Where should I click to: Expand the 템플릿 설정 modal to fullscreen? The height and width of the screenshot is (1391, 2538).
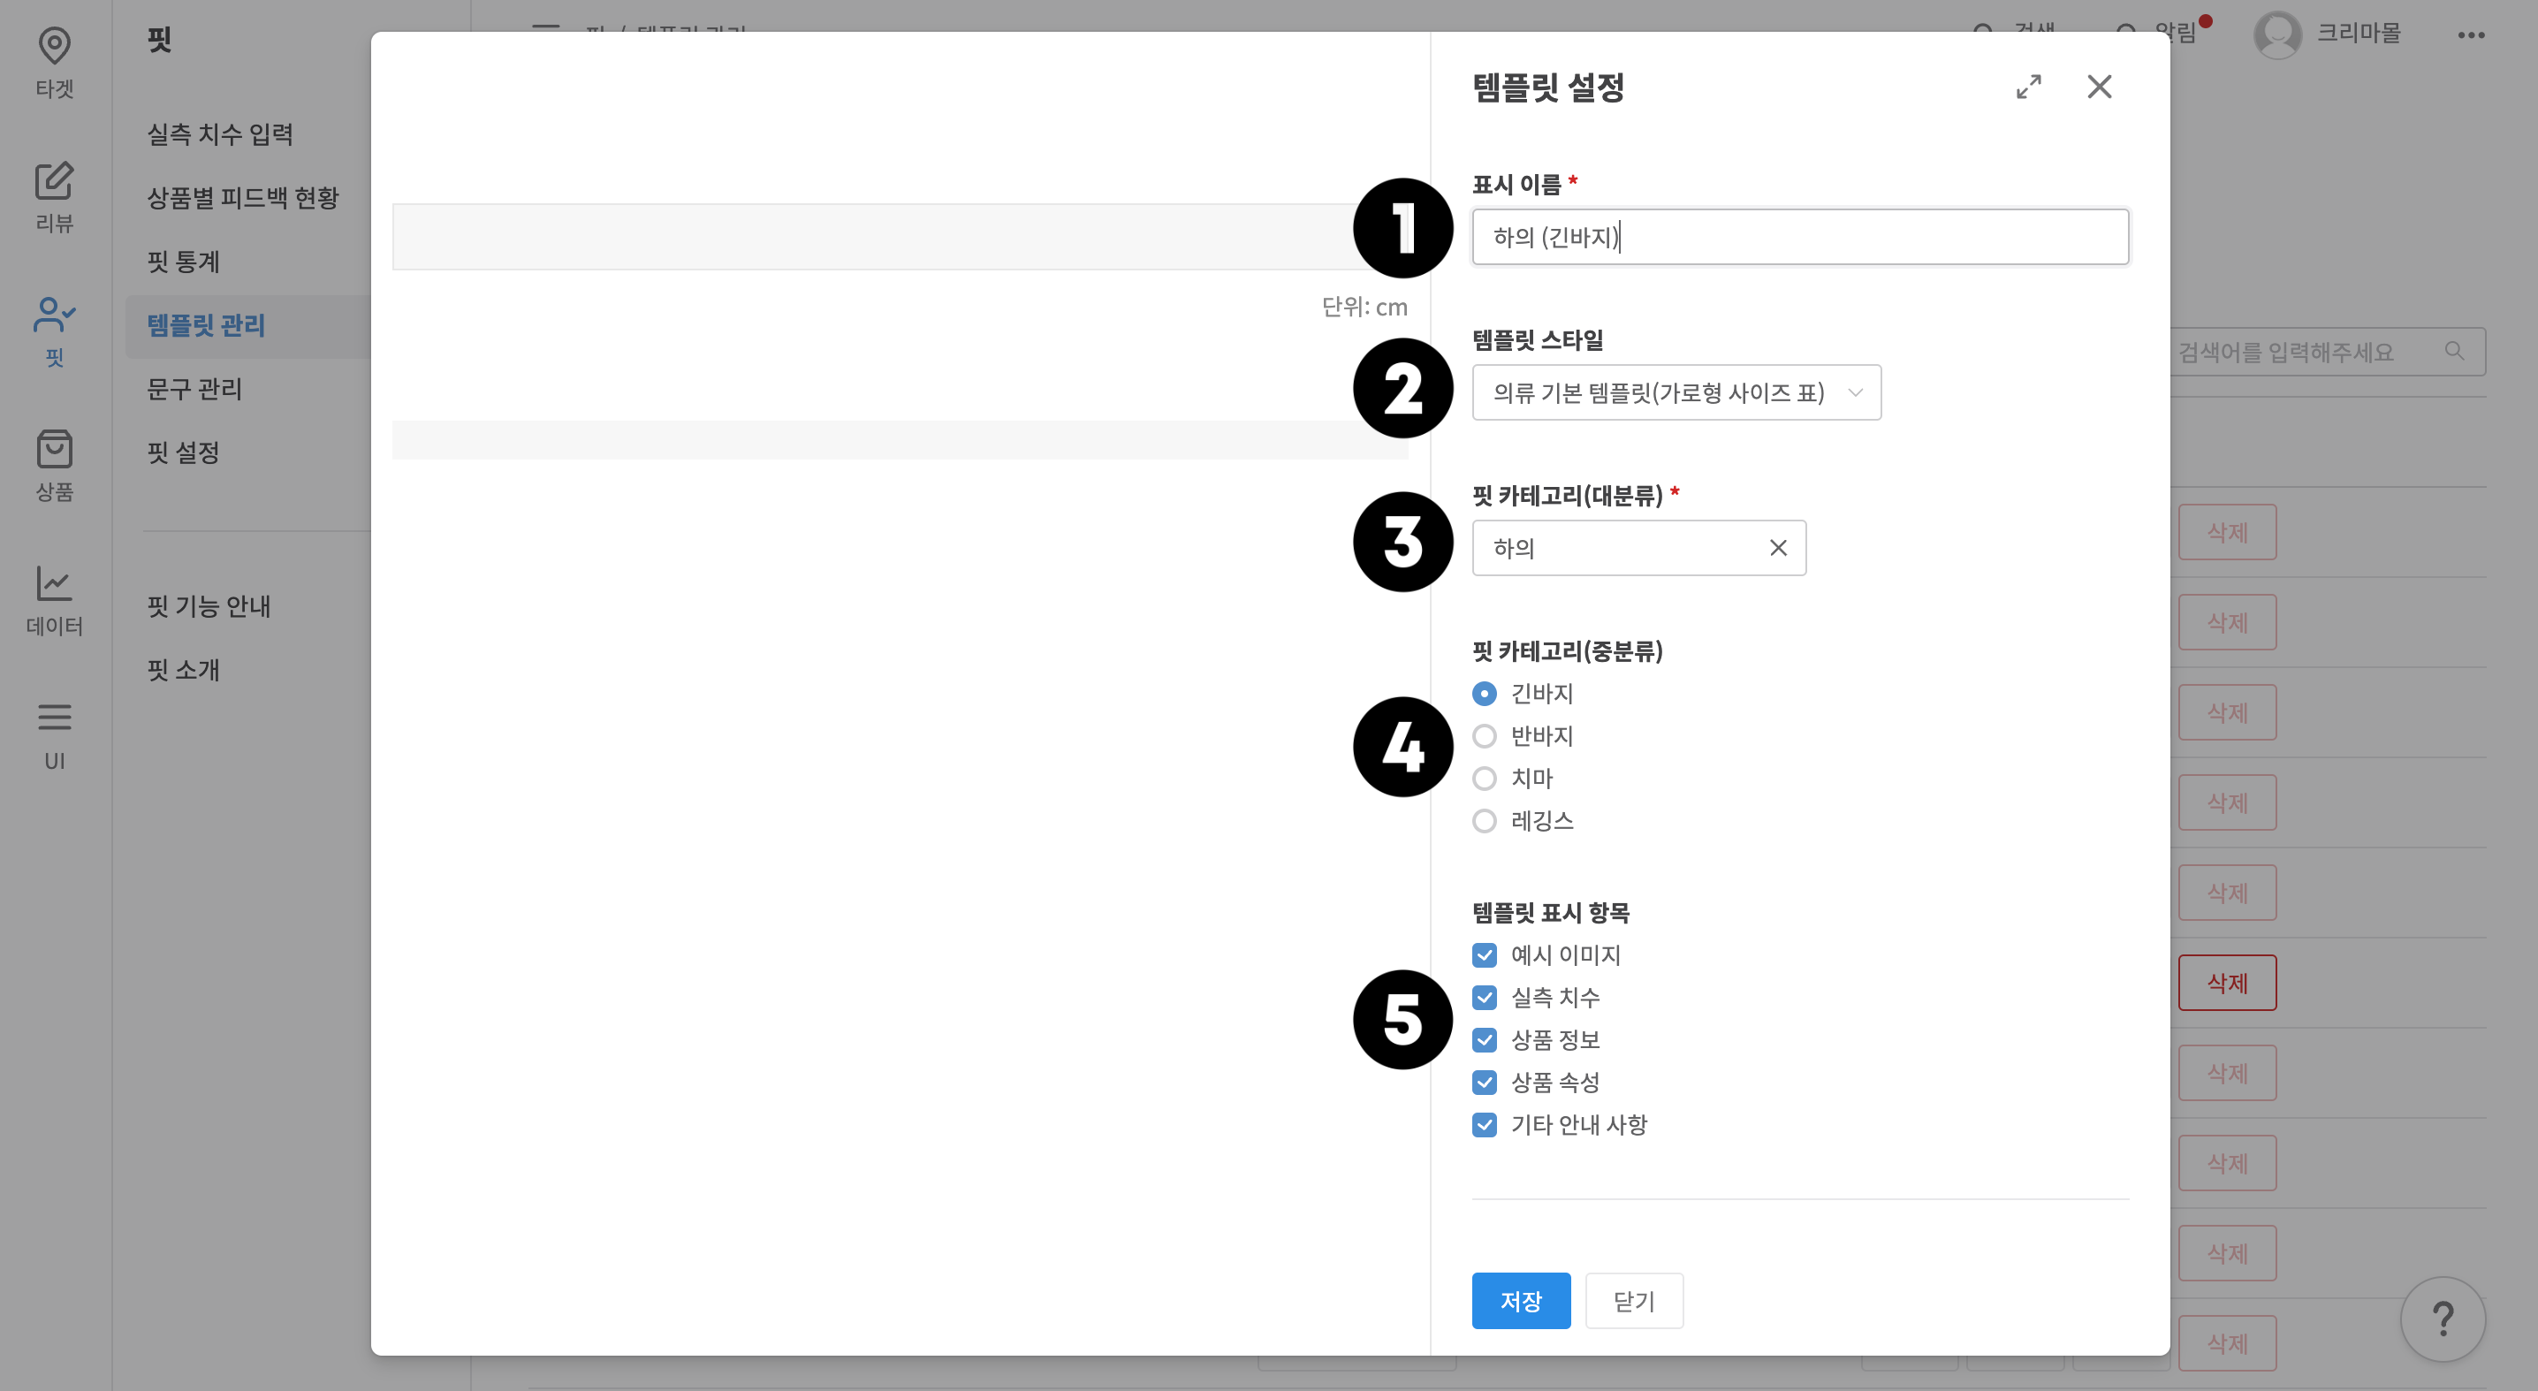[x=2027, y=87]
